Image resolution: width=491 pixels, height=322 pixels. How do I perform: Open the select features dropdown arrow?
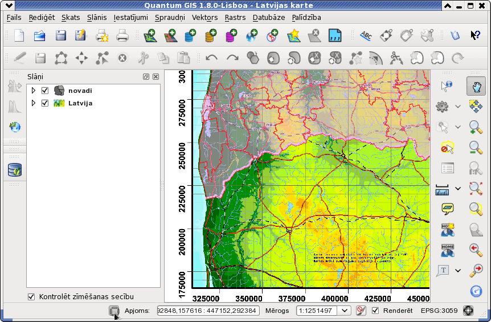point(458,127)
